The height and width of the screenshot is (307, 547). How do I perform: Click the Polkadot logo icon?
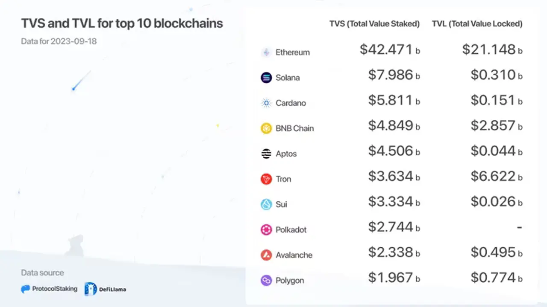tap(266, 230)
